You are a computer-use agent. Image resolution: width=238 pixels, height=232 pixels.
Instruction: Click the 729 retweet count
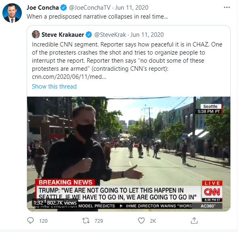click(x=99, y=221)
